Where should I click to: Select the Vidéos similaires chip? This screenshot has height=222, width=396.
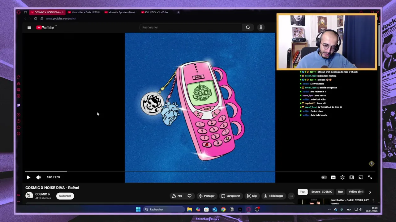(x=356, y=192)
